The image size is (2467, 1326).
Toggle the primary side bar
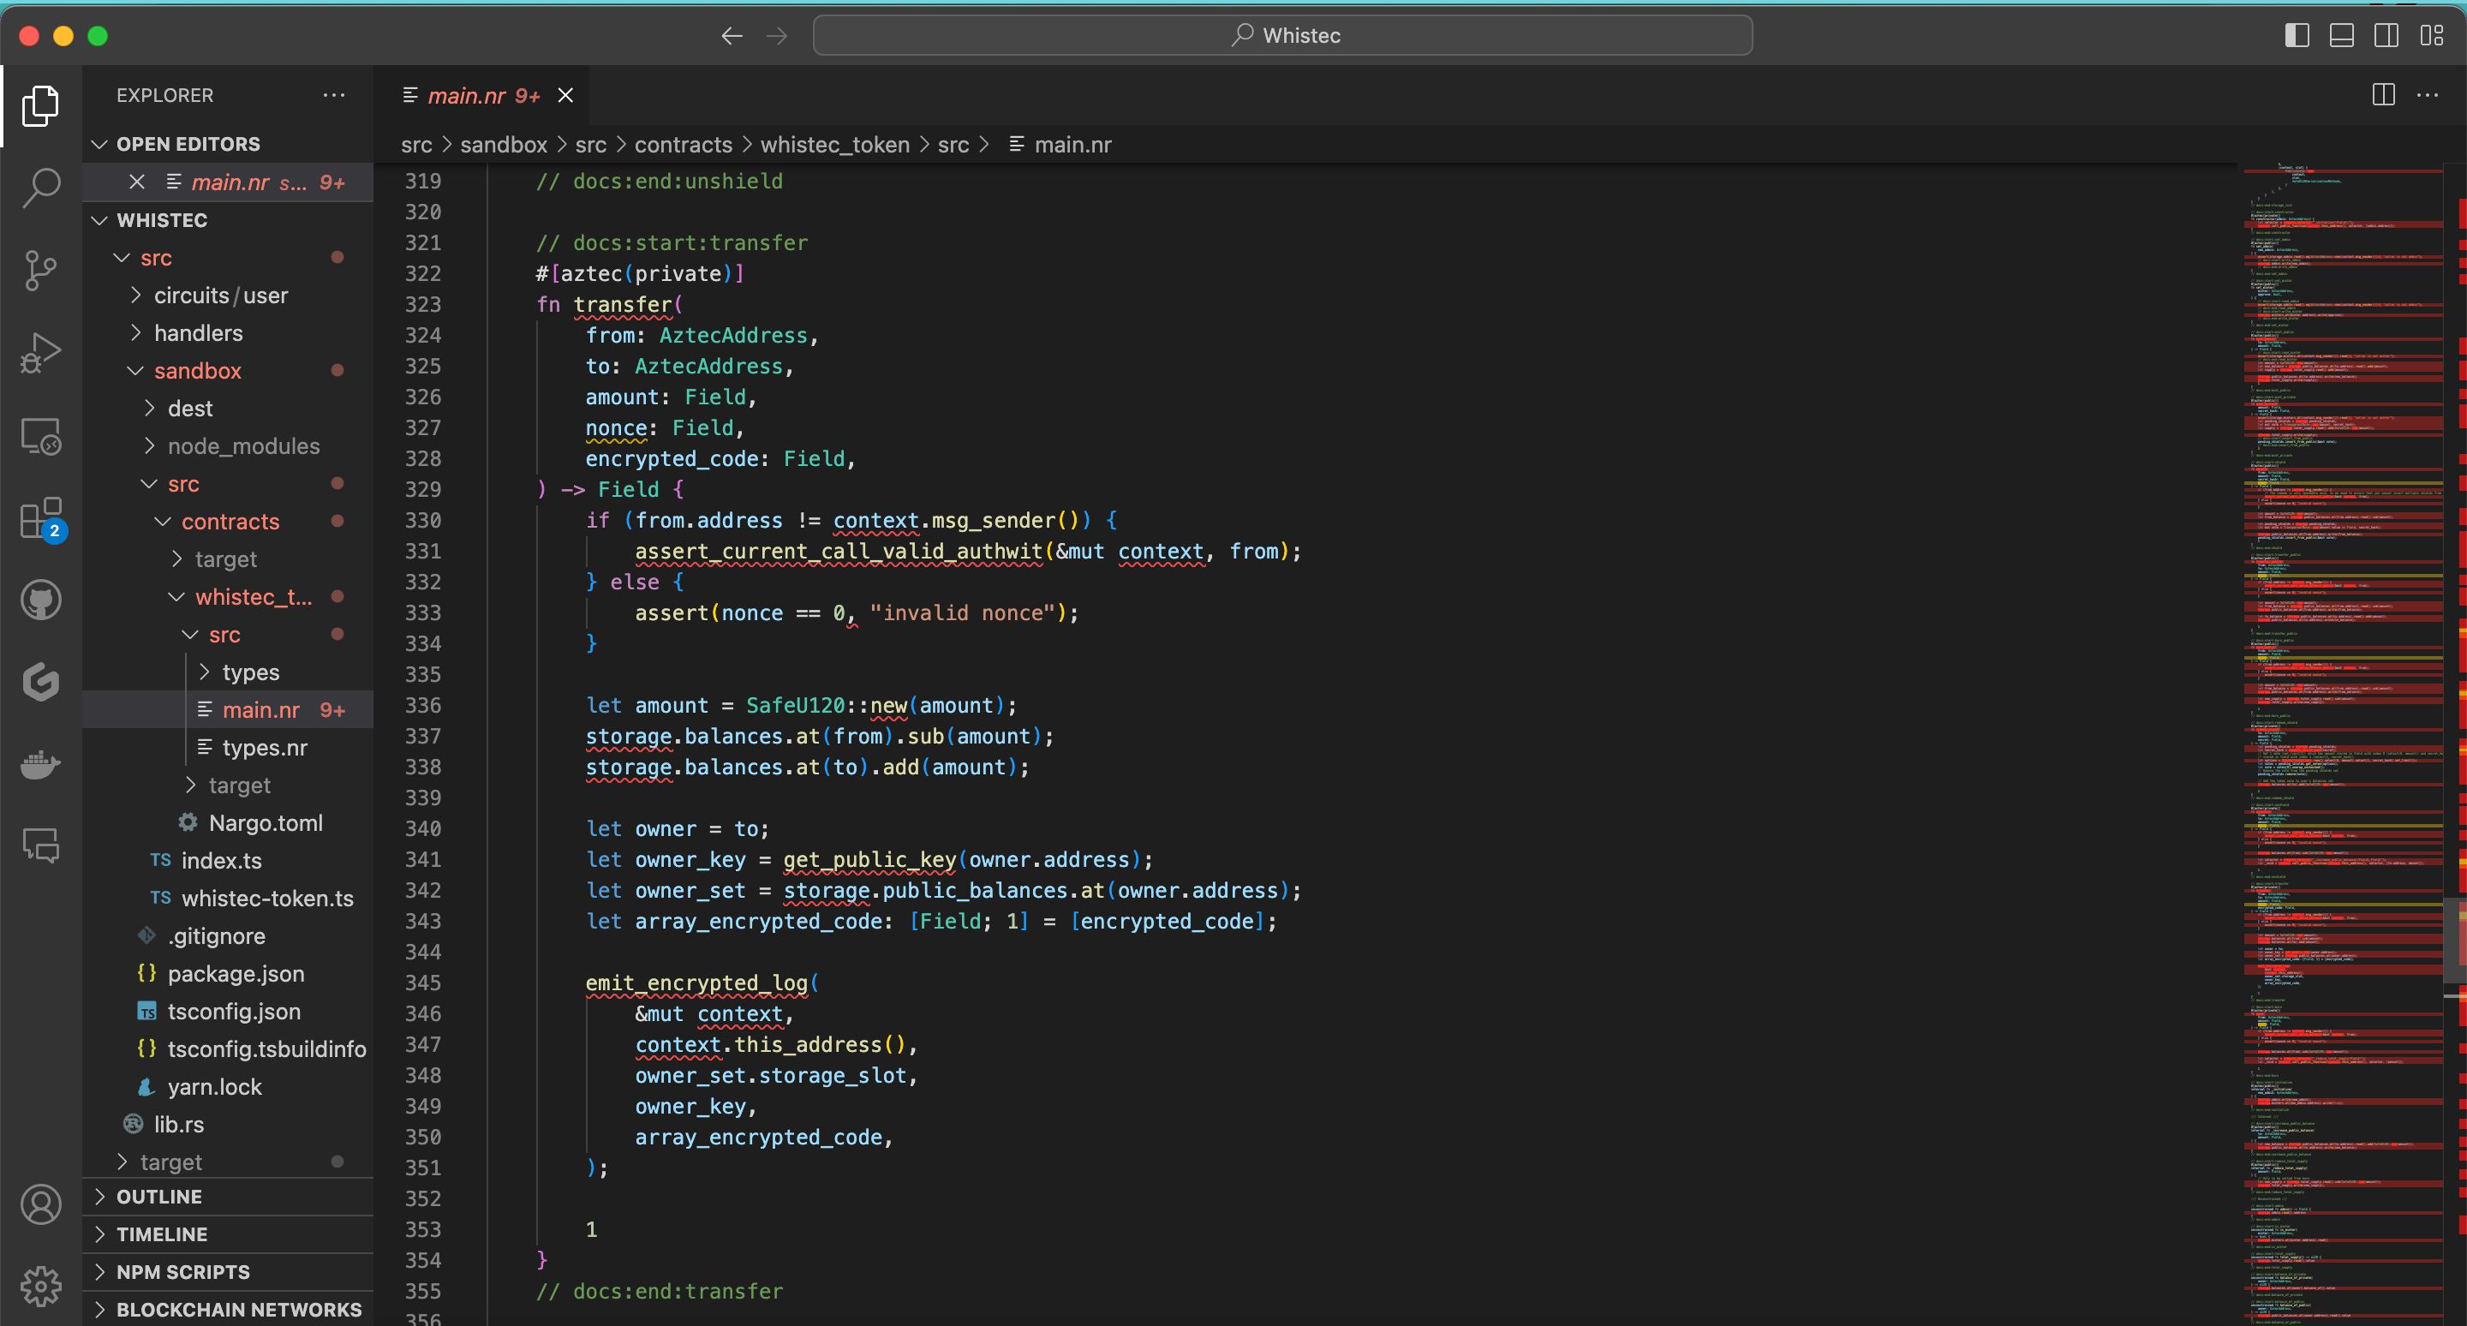point(2297,35)
